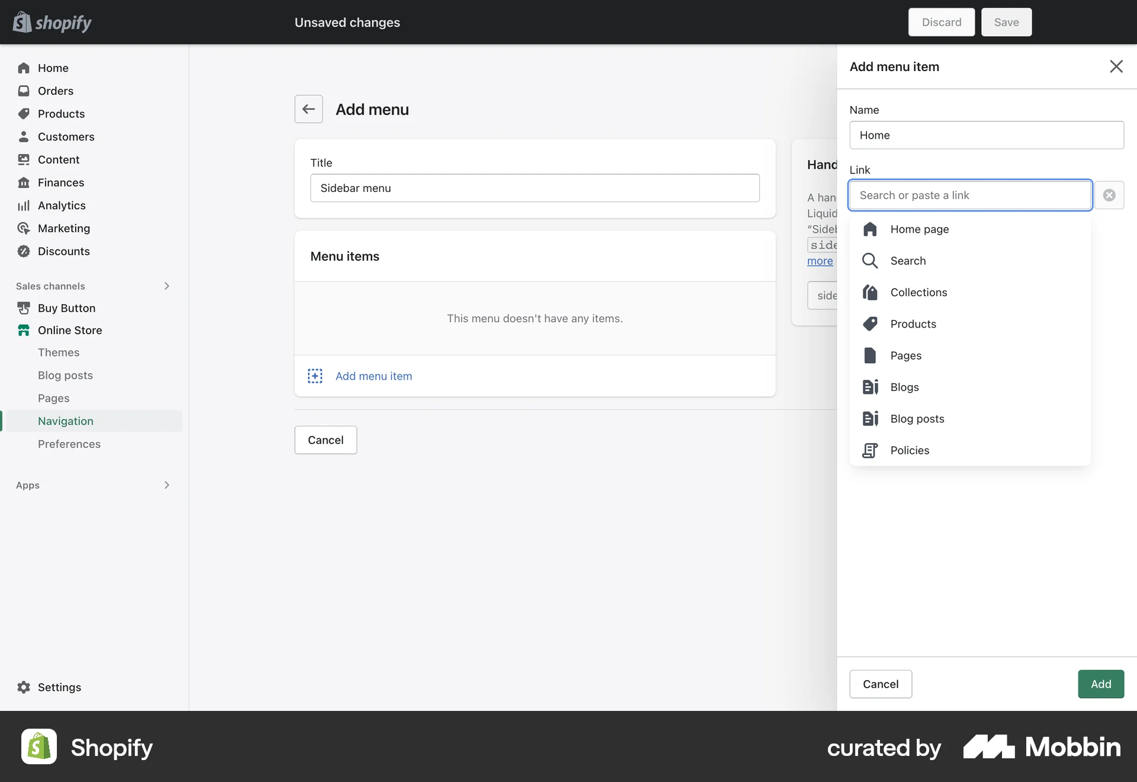This screenshot has height=782, width=1137.
Task: Open the Settings gear icon
Action: coord(24,687)
